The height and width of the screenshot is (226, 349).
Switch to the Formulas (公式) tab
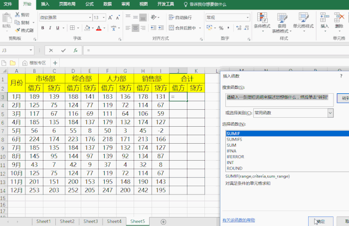pyautogui.click(x=89, y=4)
